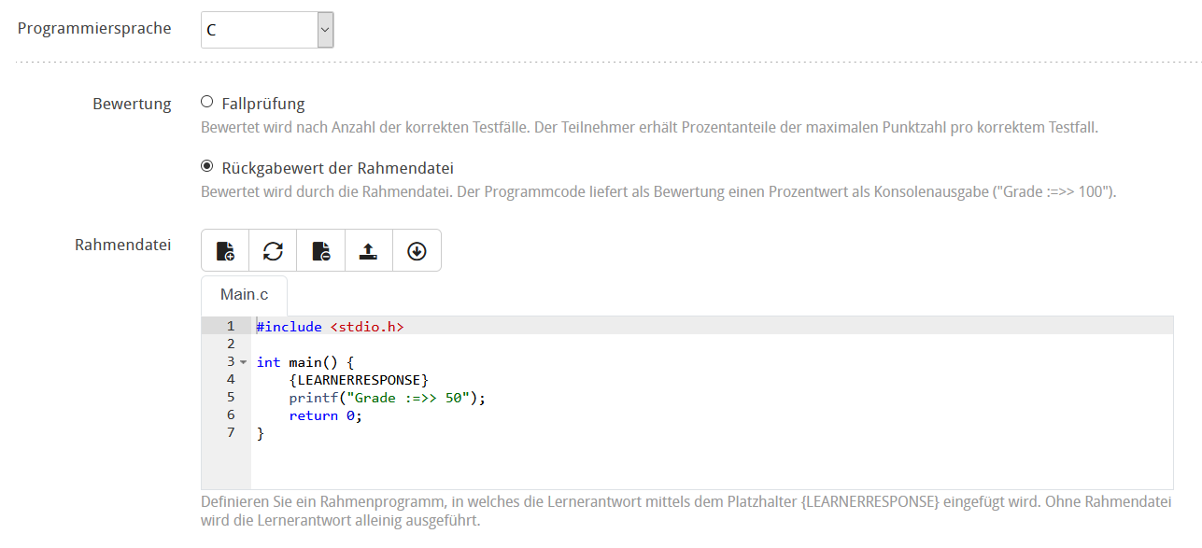Select the Fallprüfung grading option
Viewport: 1202px width, 548px height.
(205, 103)
